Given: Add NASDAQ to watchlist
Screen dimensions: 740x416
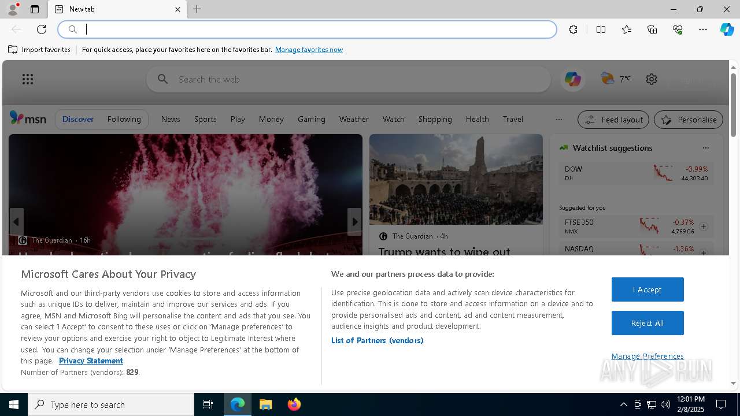Looking at the screenshot, I should point(704,252).
